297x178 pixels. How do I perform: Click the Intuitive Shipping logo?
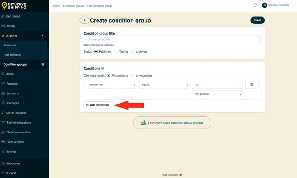14,6
